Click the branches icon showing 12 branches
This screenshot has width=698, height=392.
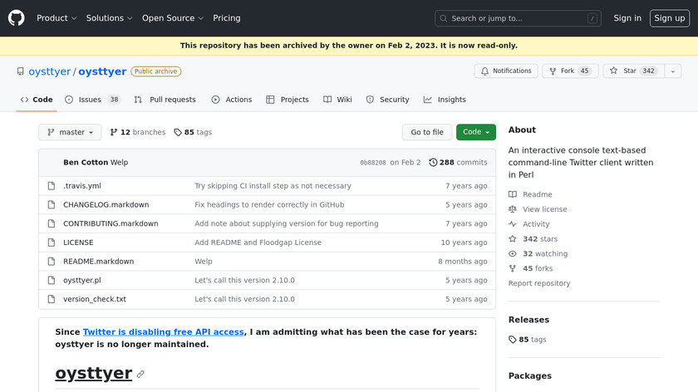point(114,132)
